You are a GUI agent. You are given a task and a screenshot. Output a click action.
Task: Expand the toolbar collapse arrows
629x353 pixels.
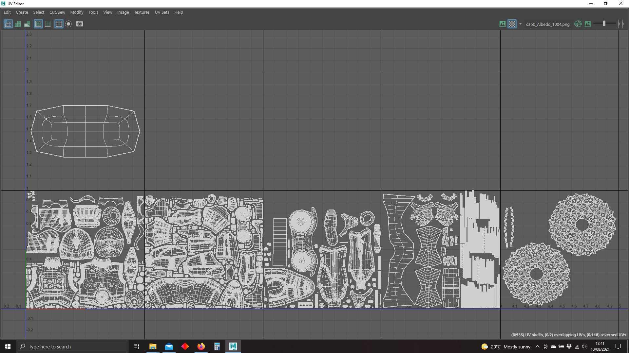tap(621, 24)
